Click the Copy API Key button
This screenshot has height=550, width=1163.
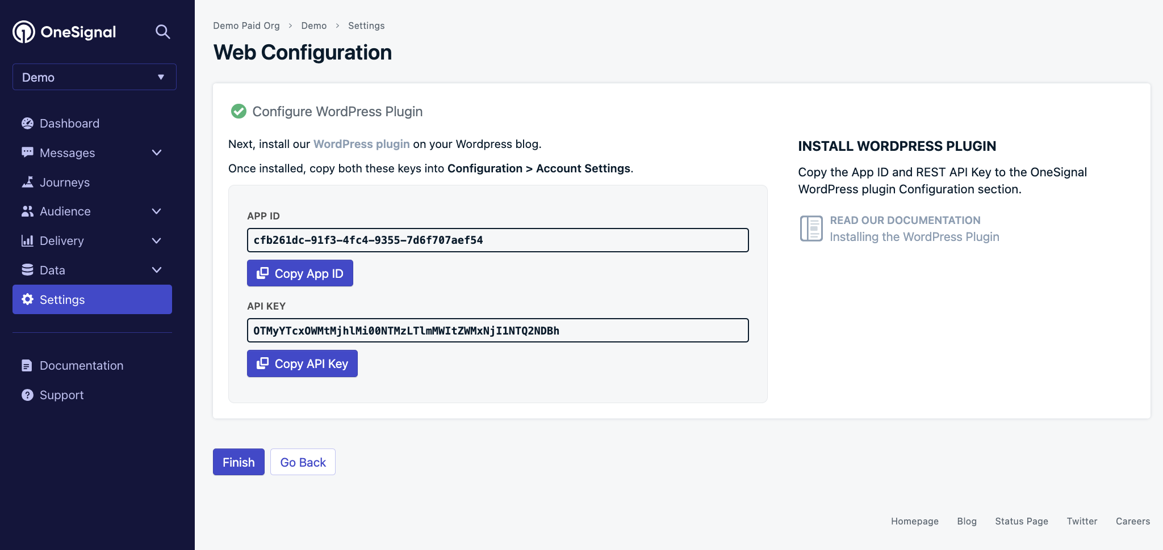(x=302, y=363)
